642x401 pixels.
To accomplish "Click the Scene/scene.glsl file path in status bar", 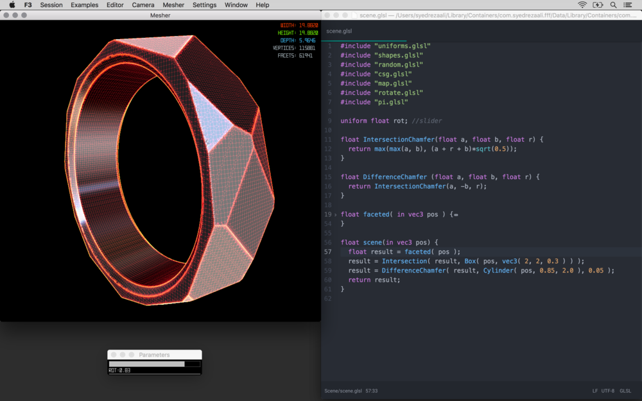I will [343, 391].
